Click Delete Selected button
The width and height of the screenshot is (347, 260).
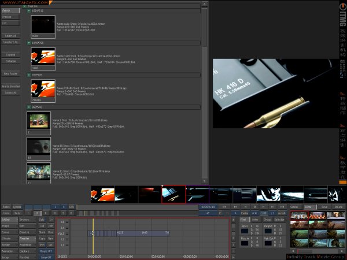(x=10, y=86)
